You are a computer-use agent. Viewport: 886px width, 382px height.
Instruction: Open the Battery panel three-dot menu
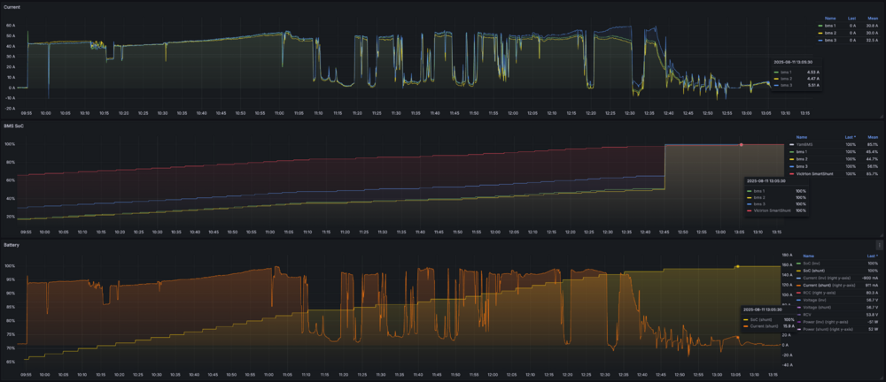[879, 245]
